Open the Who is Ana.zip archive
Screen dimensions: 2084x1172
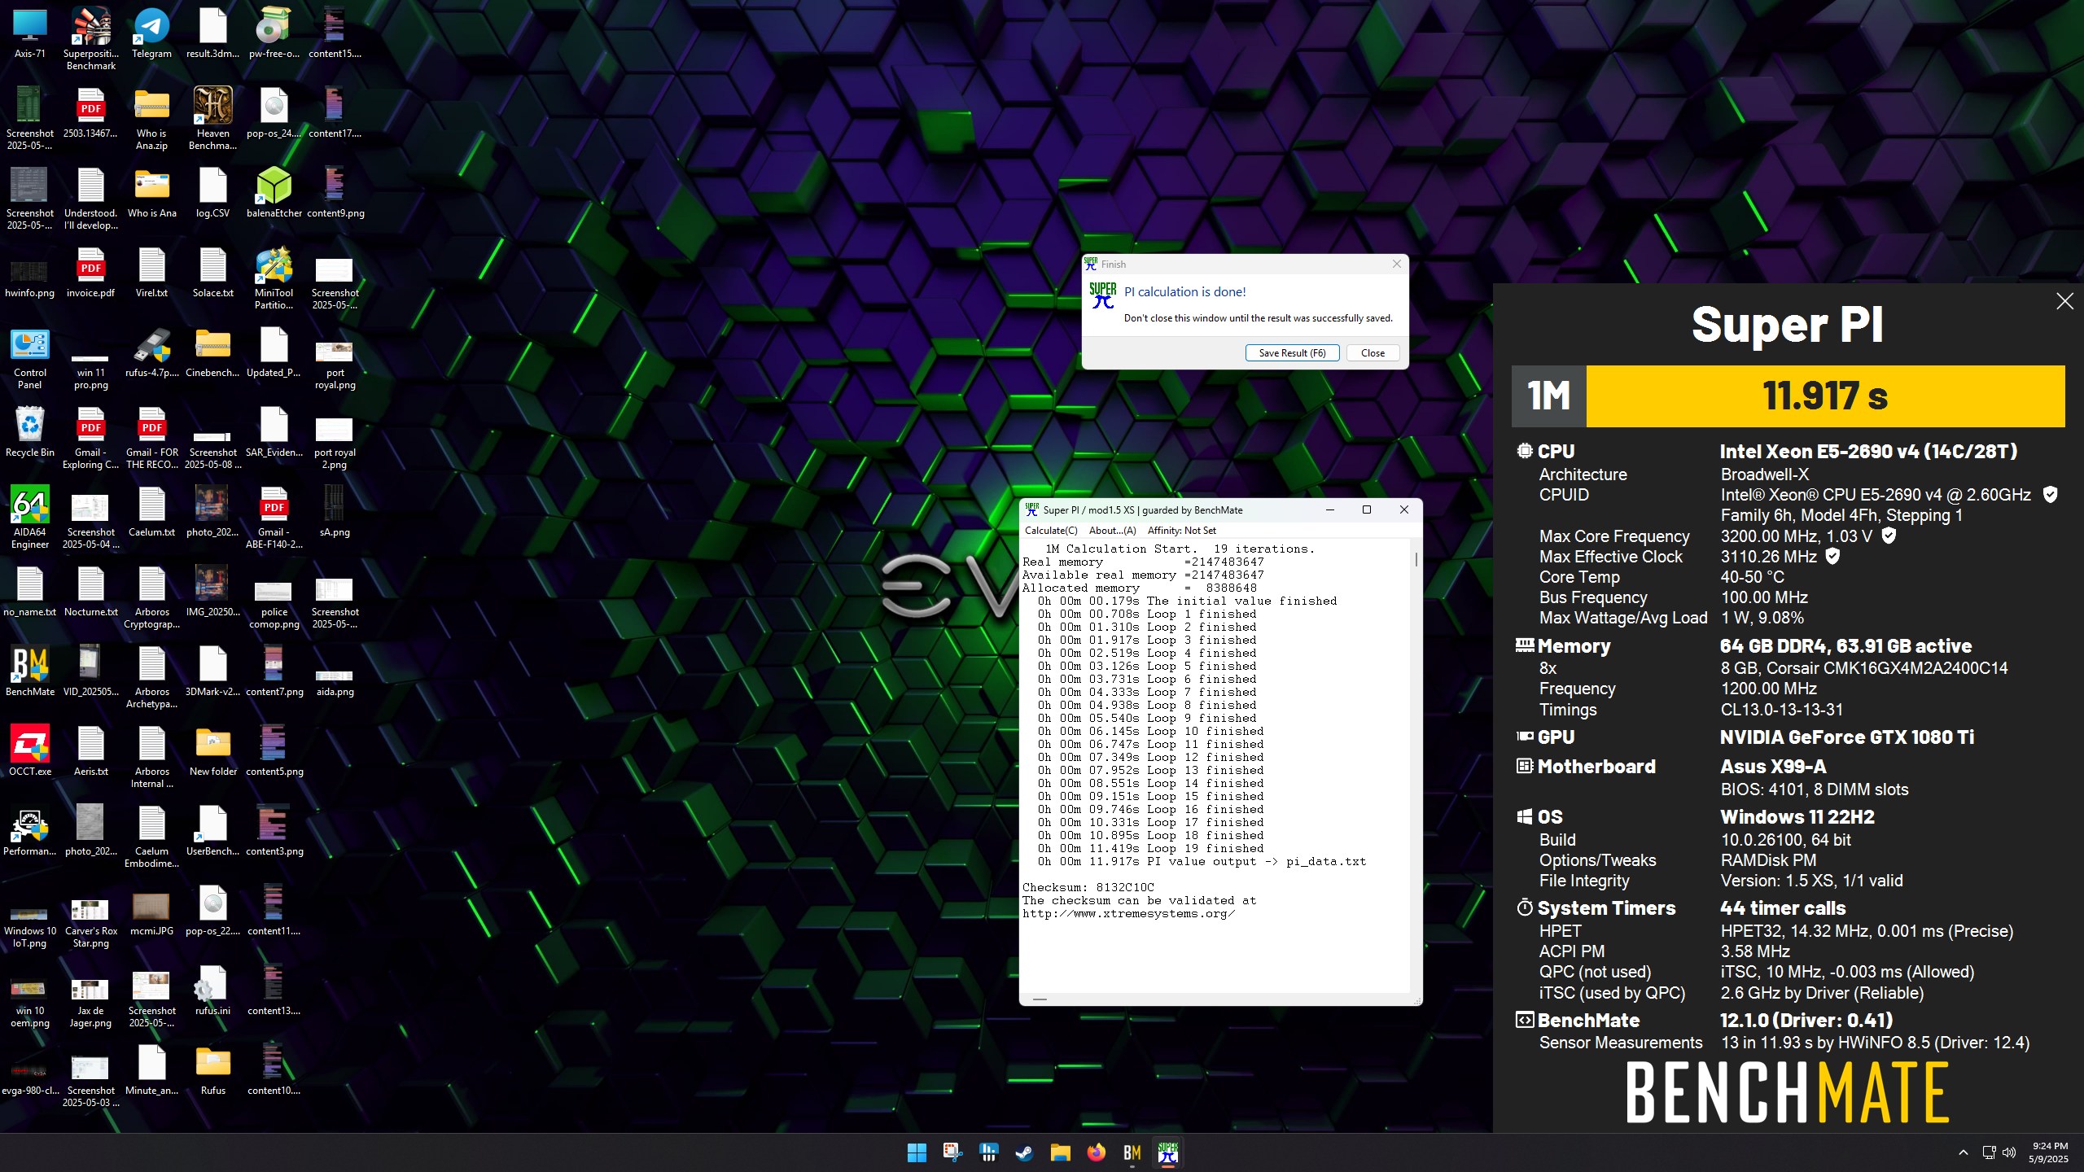pyautogui.click(x=151, y=118)
